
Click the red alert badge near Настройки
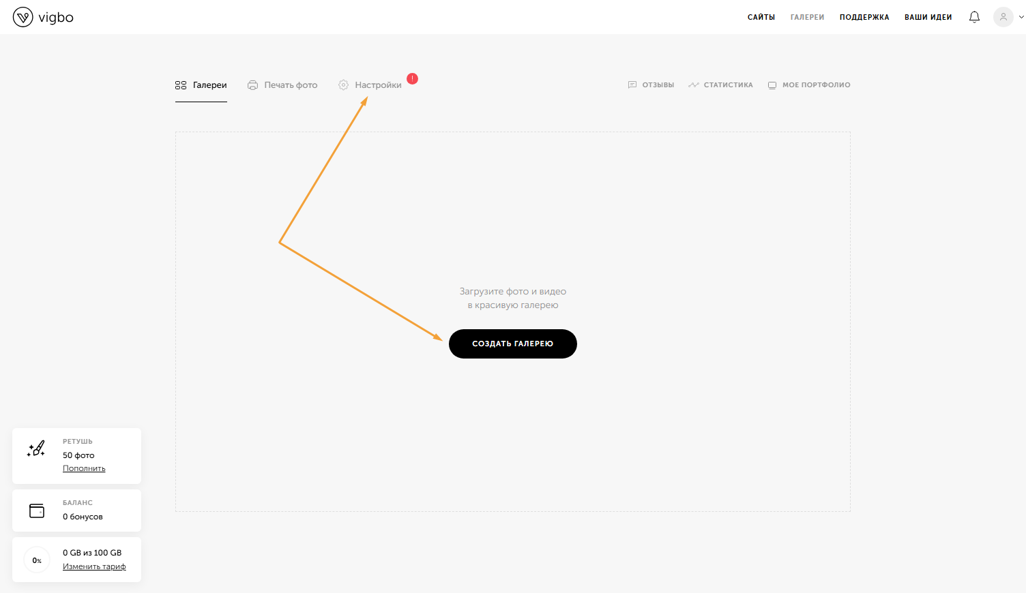point(412,78)
